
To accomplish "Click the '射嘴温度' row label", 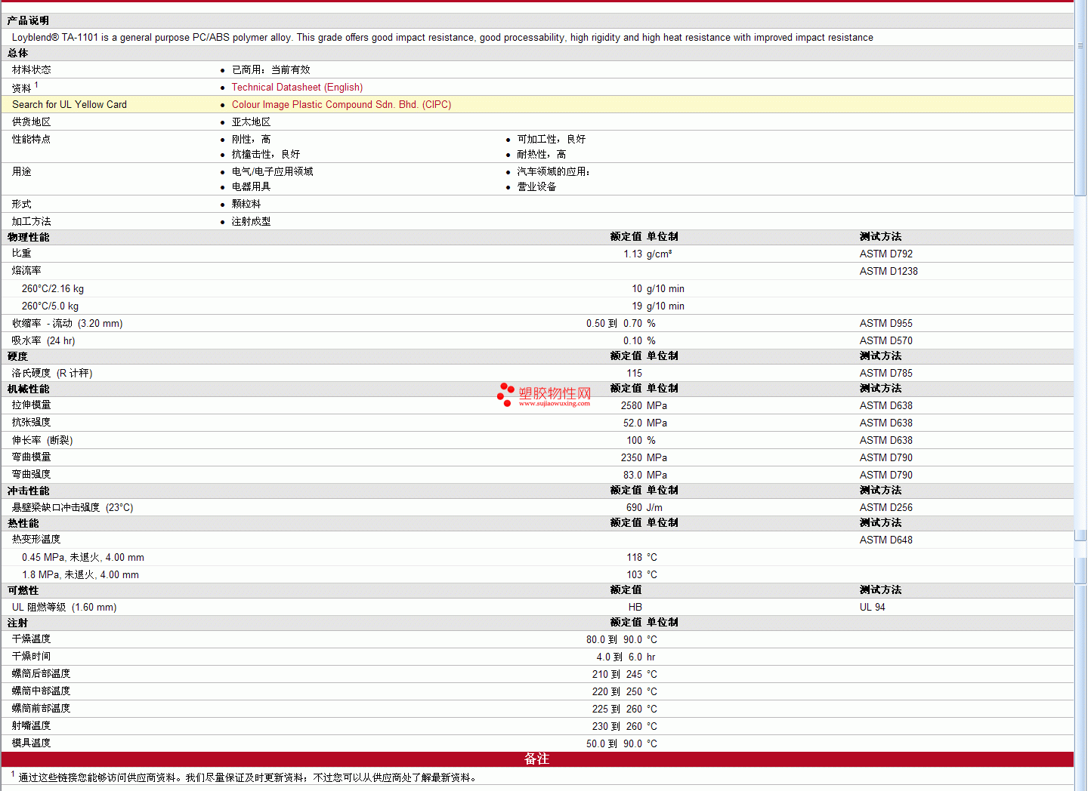I will 31,726.
